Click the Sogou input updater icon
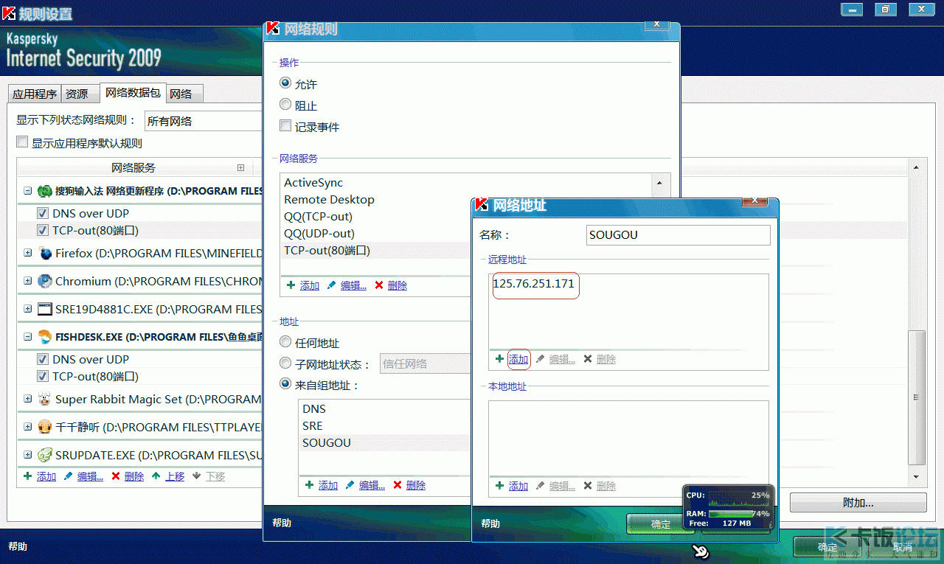This screenshot has width=944, height=564. pos(45,191)
